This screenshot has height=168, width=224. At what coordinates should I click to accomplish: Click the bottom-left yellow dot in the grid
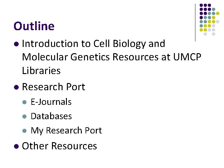coord(201,30)
